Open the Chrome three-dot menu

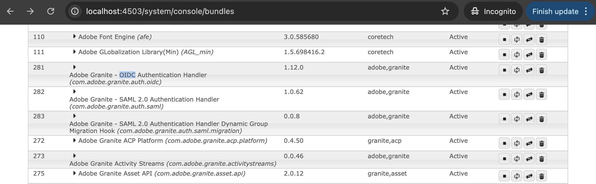586,12
